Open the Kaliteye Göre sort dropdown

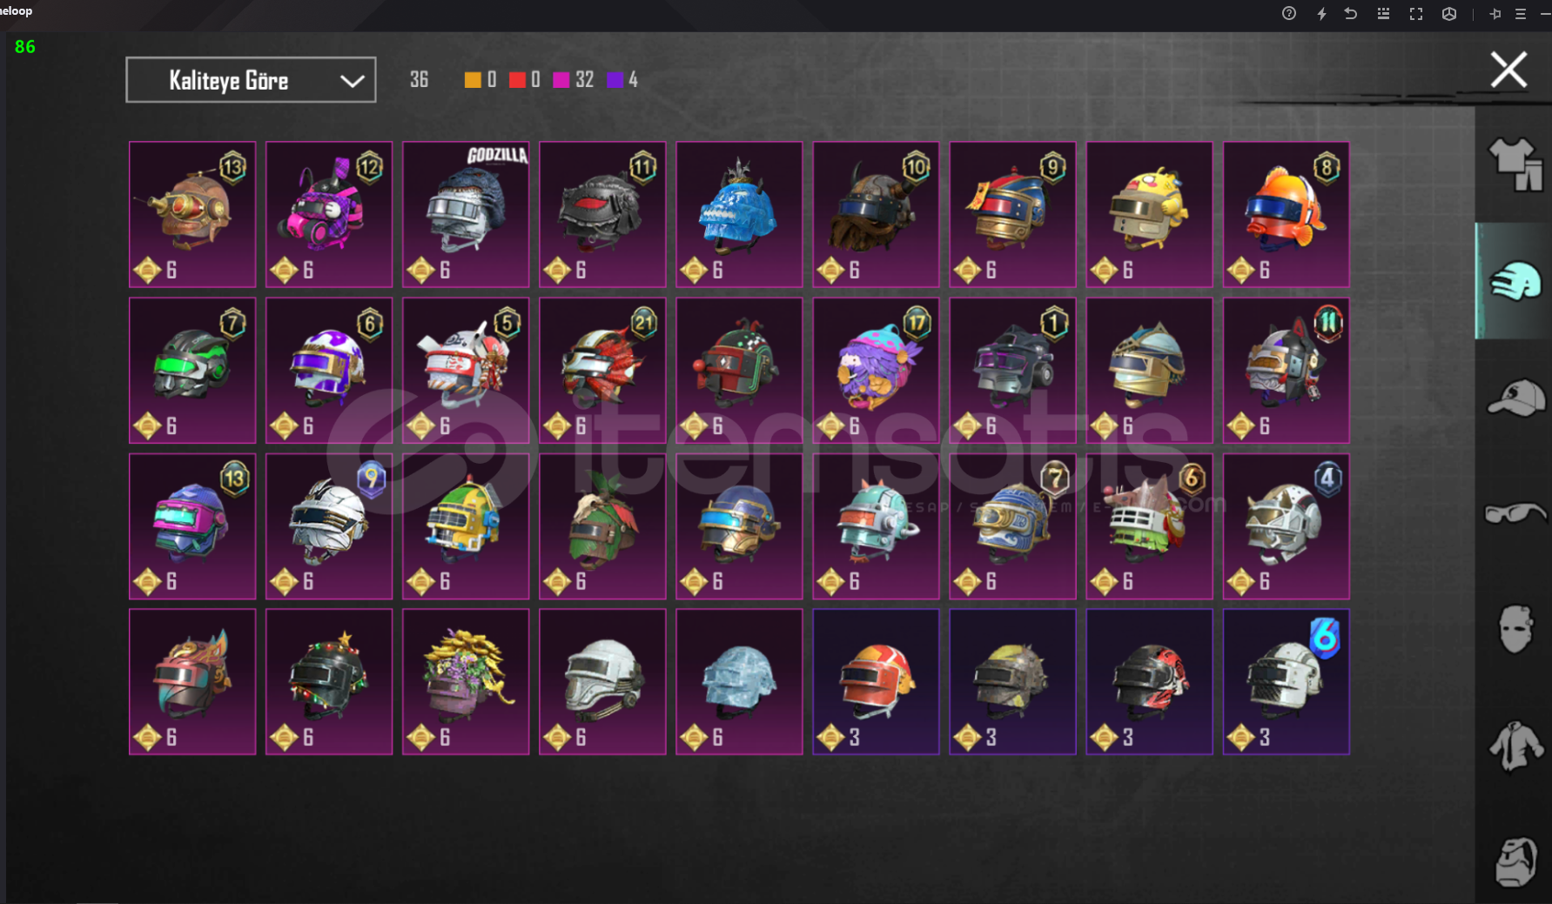251,80
